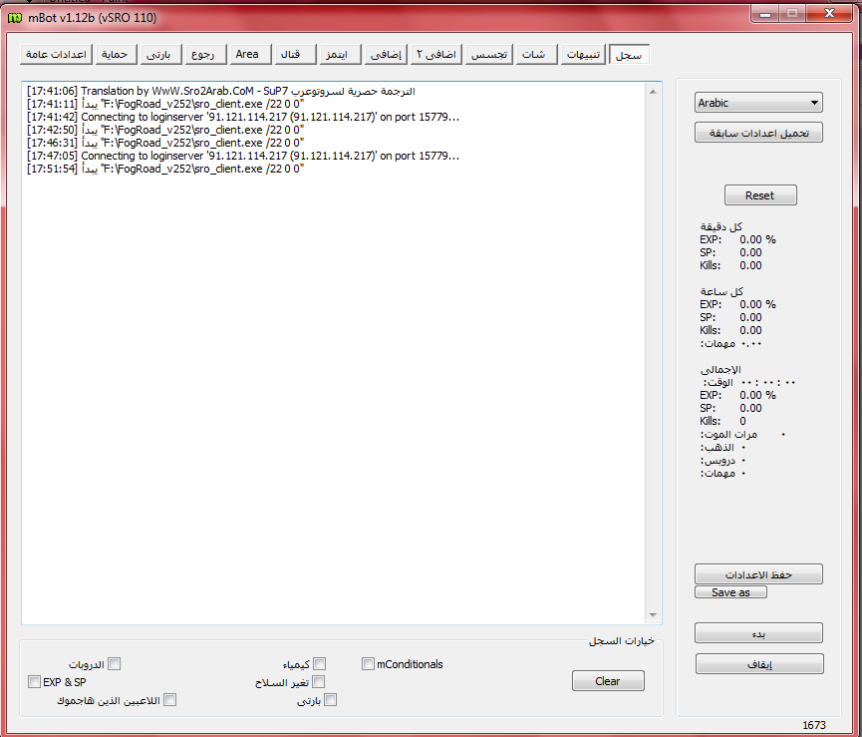Click the حفظ الاعدادات button

point(758,574)
